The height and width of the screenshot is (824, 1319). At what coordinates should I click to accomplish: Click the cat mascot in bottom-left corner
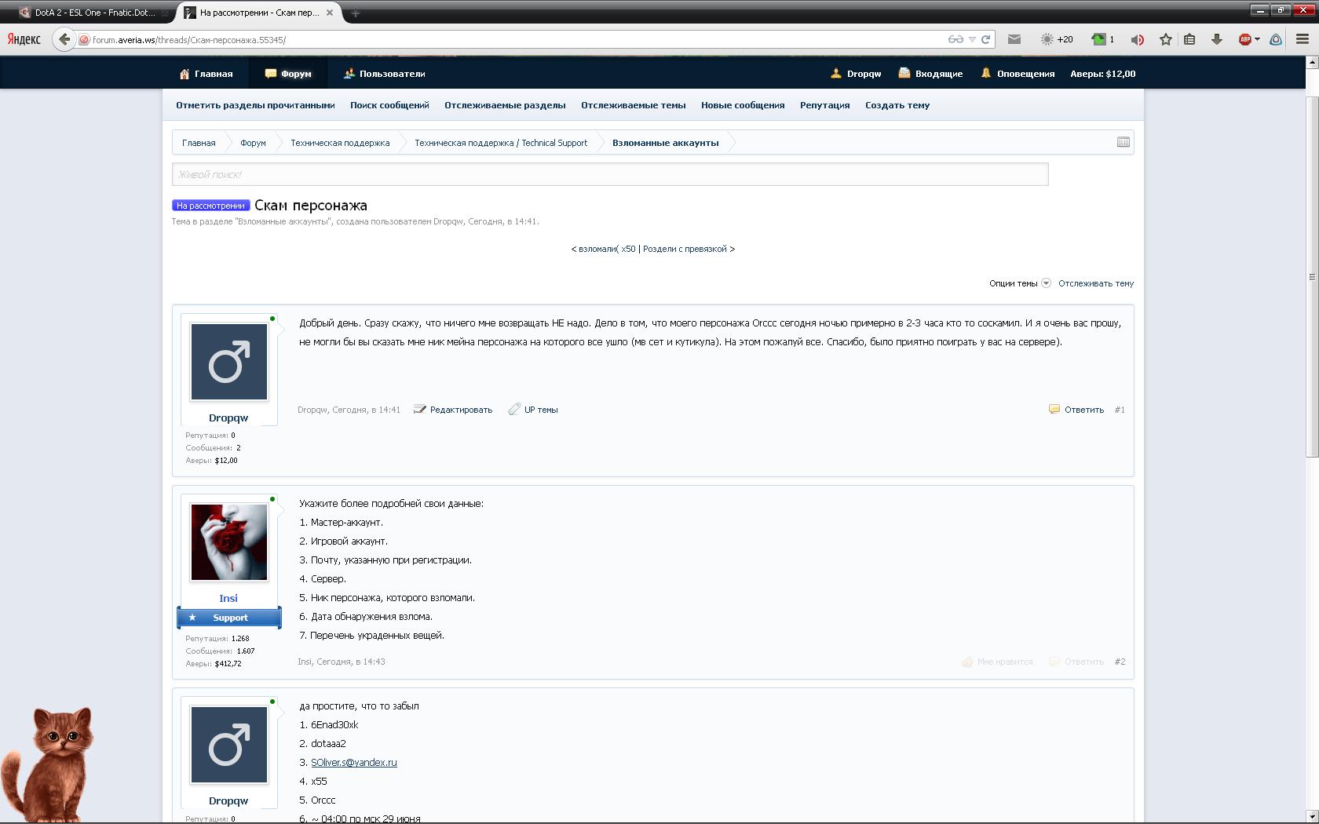click(x=49, y=765)
